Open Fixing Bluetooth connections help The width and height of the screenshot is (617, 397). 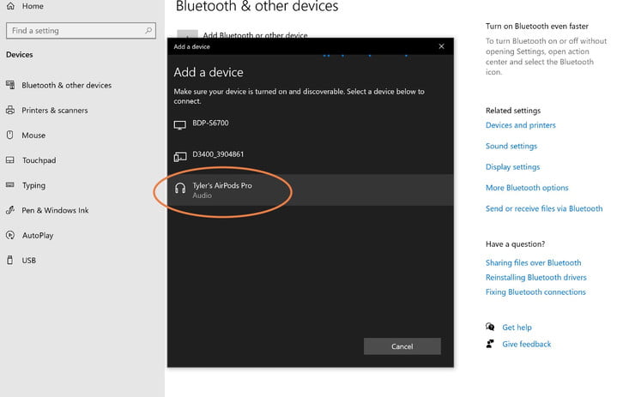pyautogui.click(x=535, y=292)
